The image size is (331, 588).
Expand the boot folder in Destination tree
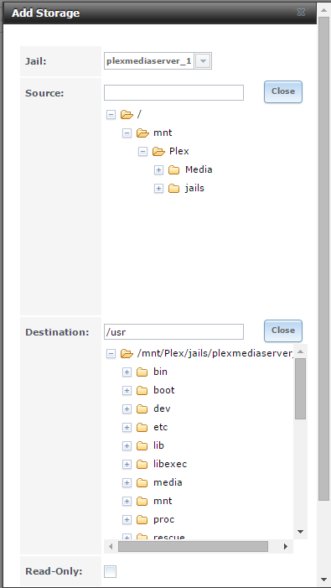[x=127, y=390]
